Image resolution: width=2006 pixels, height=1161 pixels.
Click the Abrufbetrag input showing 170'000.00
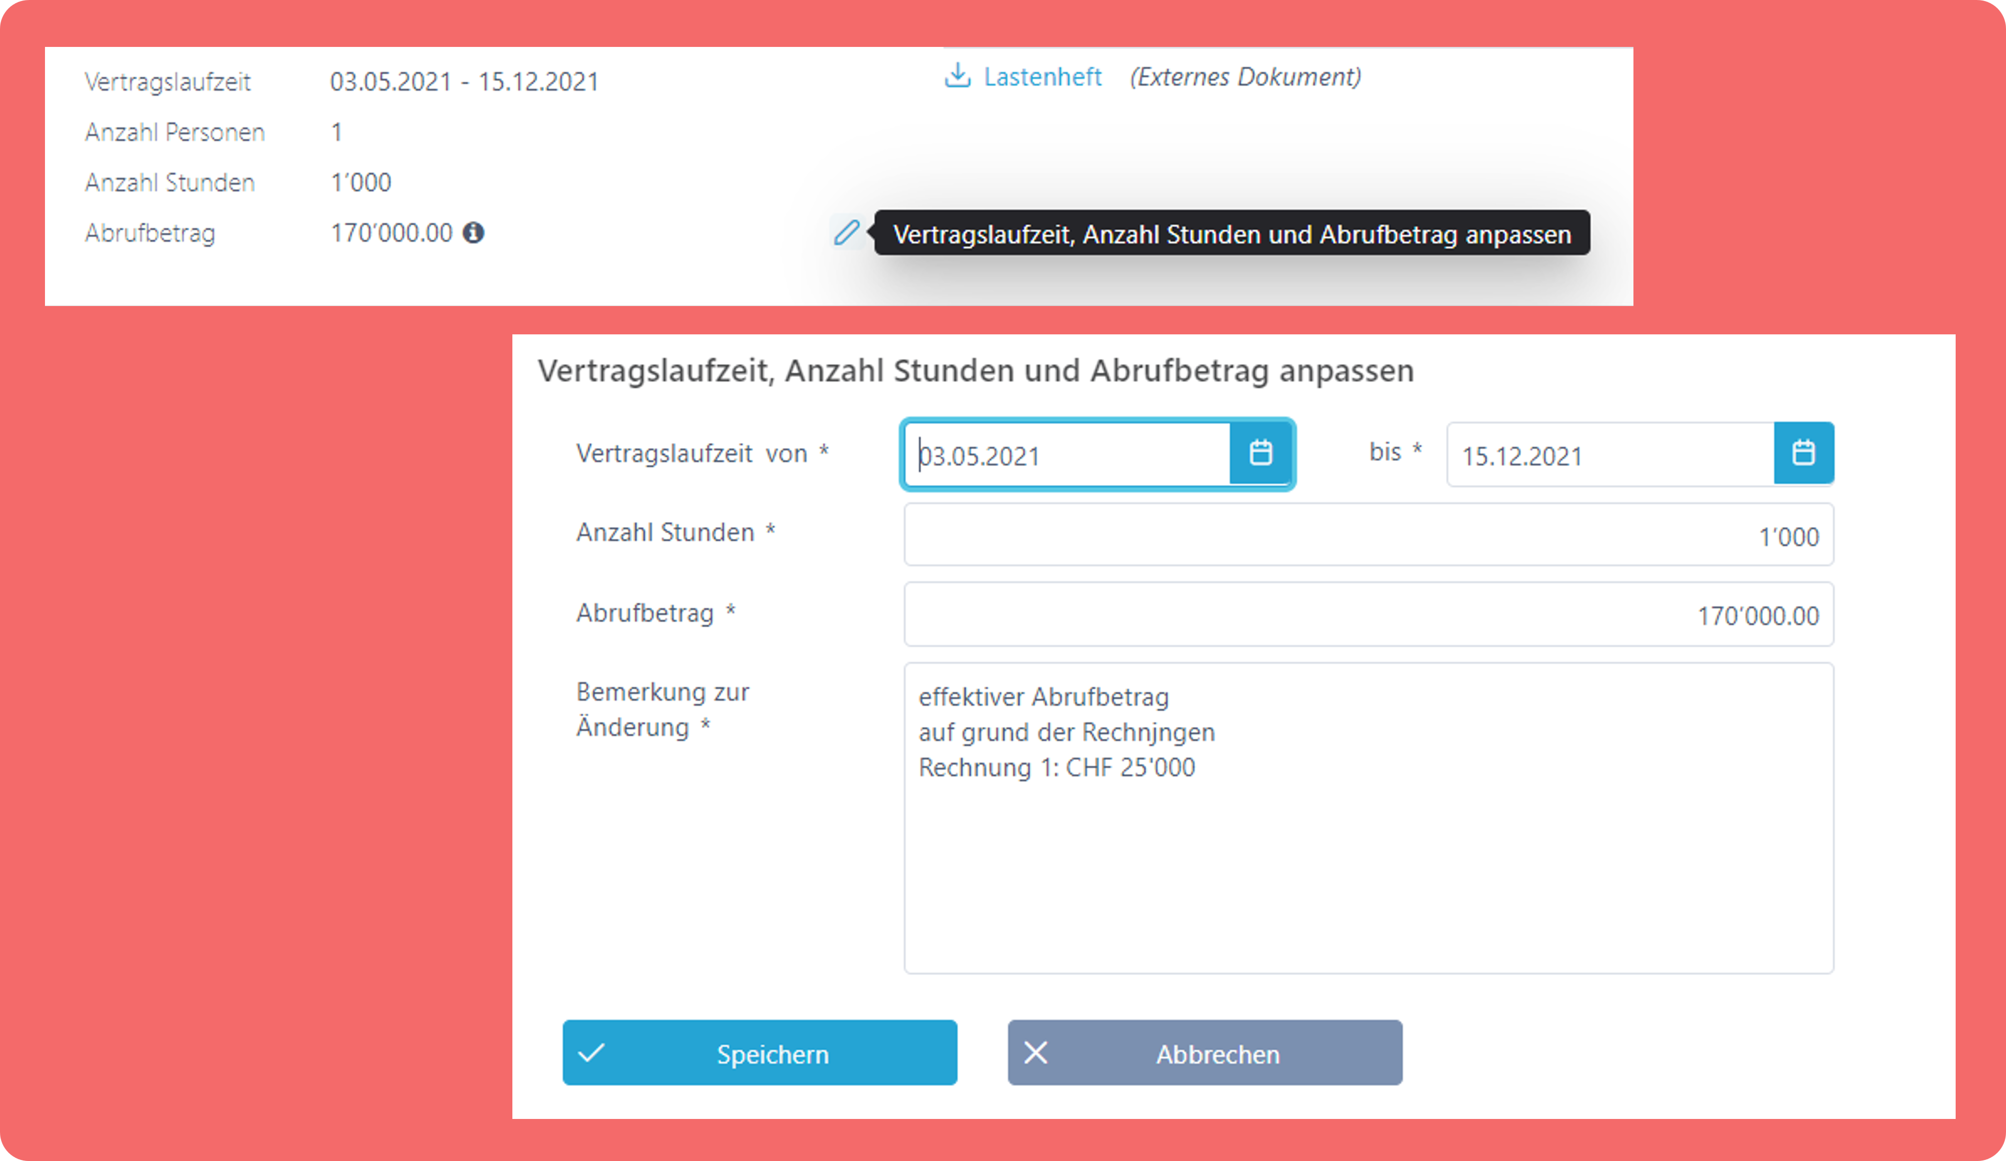click(x=1368, y=614)
